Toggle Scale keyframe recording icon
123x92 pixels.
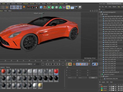(80, 64)
